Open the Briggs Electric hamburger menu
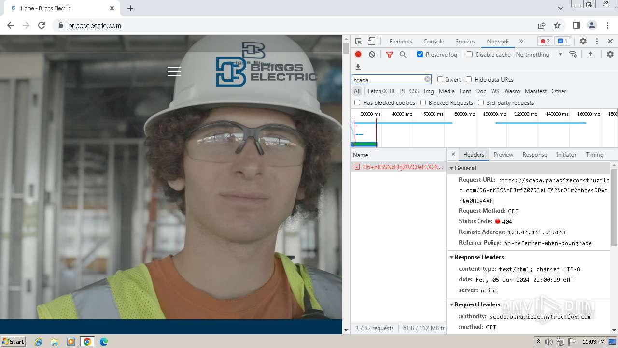The height and width of the screenshot is (348, 618). 174,72
